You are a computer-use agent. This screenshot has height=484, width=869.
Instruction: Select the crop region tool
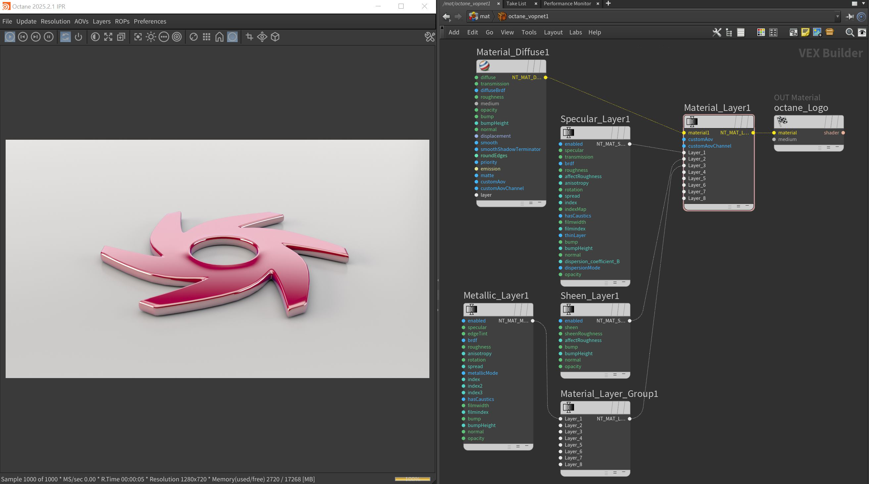coord(249,37)
